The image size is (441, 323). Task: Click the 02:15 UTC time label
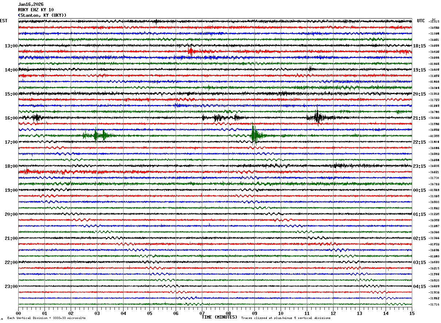pyautogui.click(x=419, y=238)
